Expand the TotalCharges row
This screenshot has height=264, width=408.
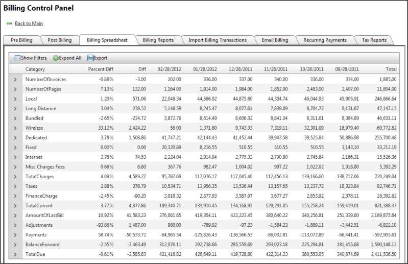point(15,177)
